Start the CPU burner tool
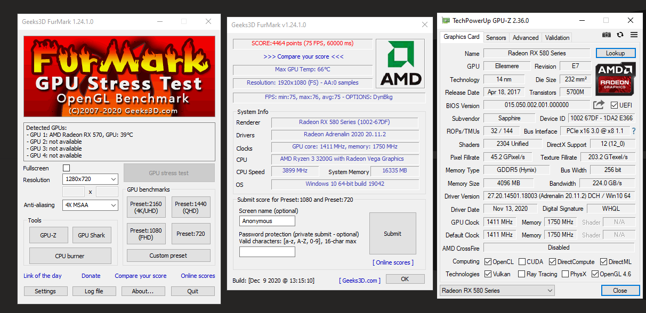The image size is (646, 313). [x=70, y=256]
